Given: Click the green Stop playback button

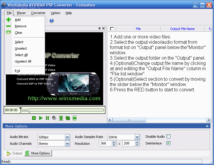Looking at the screenshot, I should [x=34, y=118].
